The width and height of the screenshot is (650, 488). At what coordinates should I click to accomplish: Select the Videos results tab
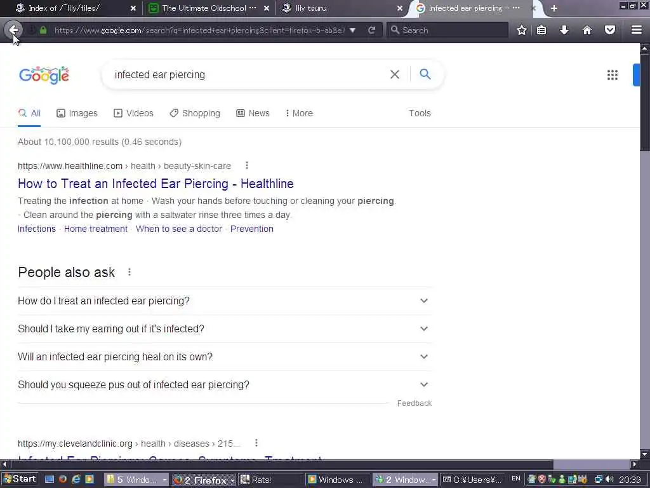[x=133, y=113]
